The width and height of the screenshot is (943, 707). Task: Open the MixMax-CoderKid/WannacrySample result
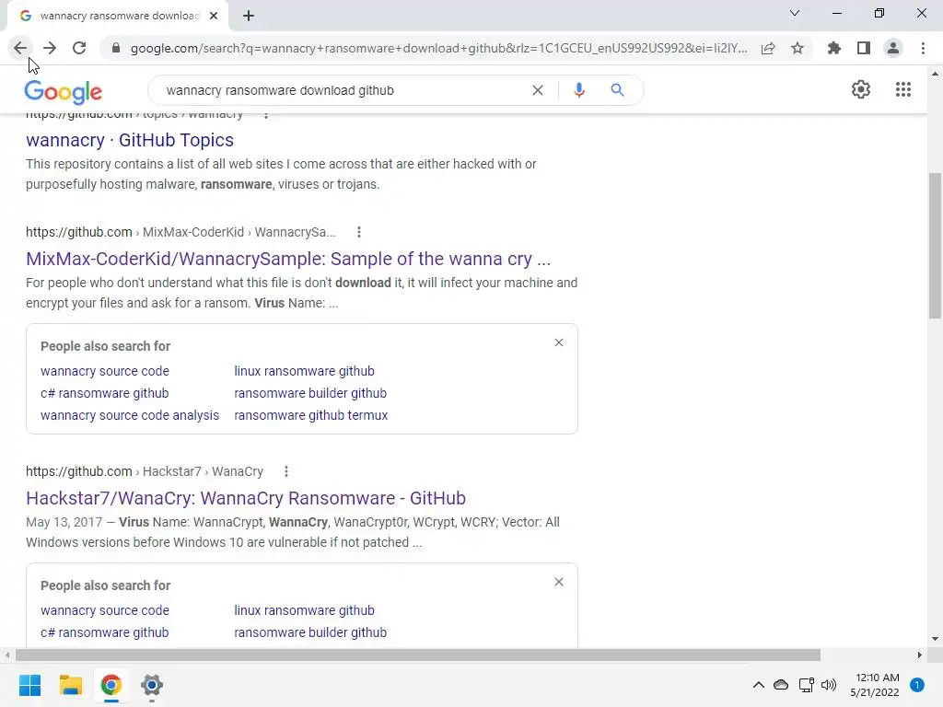click(288, 259)
